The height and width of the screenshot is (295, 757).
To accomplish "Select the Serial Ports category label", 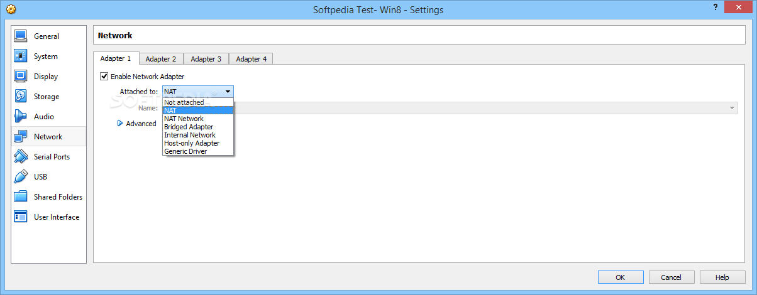I will click(52, 157).
